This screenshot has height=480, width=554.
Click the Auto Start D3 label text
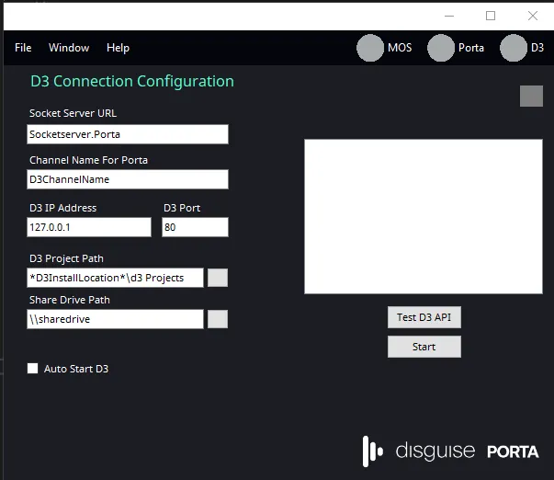coord(76,369)
